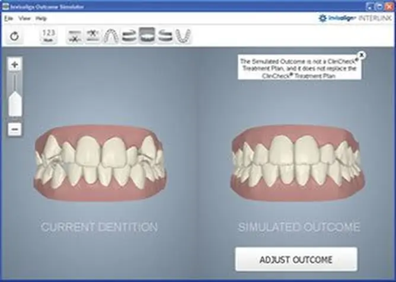Click the Invisalign Interlink logo
396x282 pixels.
pyautogui.click(x=355, y=18)
